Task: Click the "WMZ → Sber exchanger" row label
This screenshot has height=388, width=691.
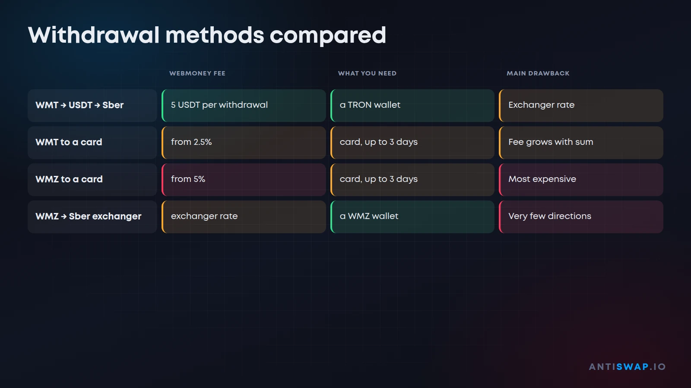Action: [92, 217]
